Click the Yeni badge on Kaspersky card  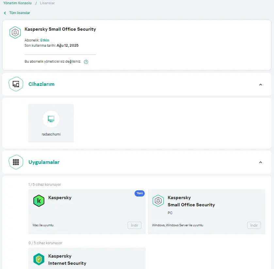pos(139,193)
